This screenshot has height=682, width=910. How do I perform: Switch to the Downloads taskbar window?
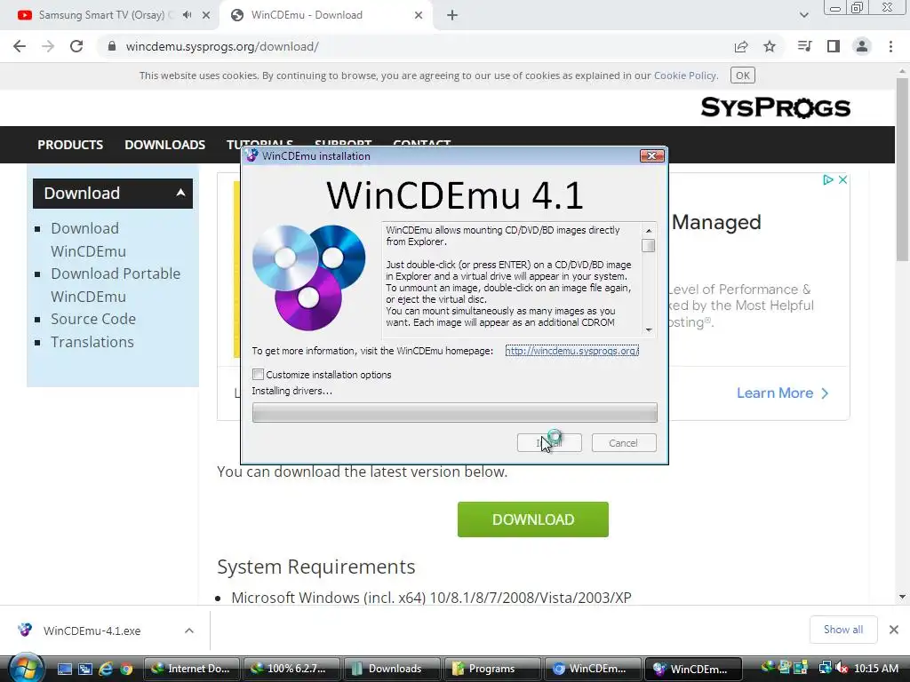pos(392,669)
